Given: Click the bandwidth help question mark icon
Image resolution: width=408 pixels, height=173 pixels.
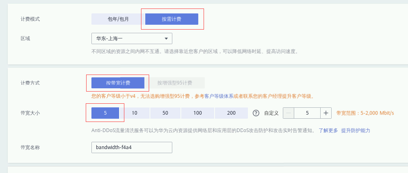Looking at the screenshot, I should tap(256, 113).
